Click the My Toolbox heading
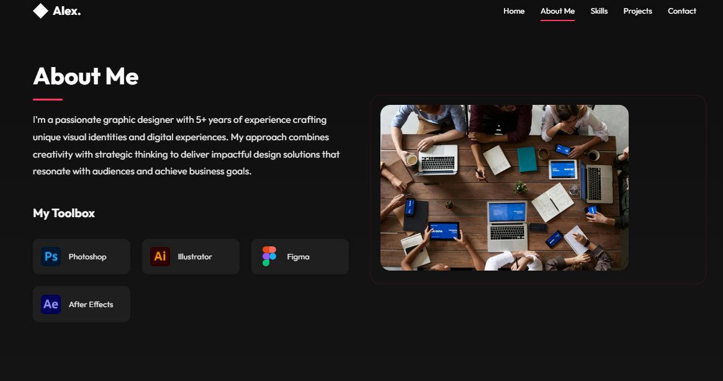This screenshot has width=723, height=381. click(x=64, y=213)
